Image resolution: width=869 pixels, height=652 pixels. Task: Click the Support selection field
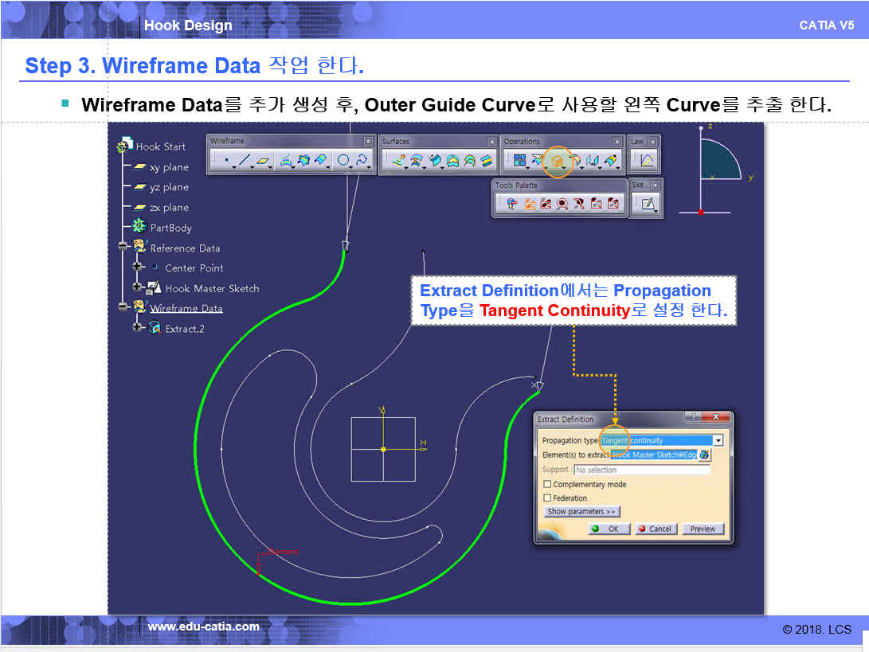click(641, 470)
